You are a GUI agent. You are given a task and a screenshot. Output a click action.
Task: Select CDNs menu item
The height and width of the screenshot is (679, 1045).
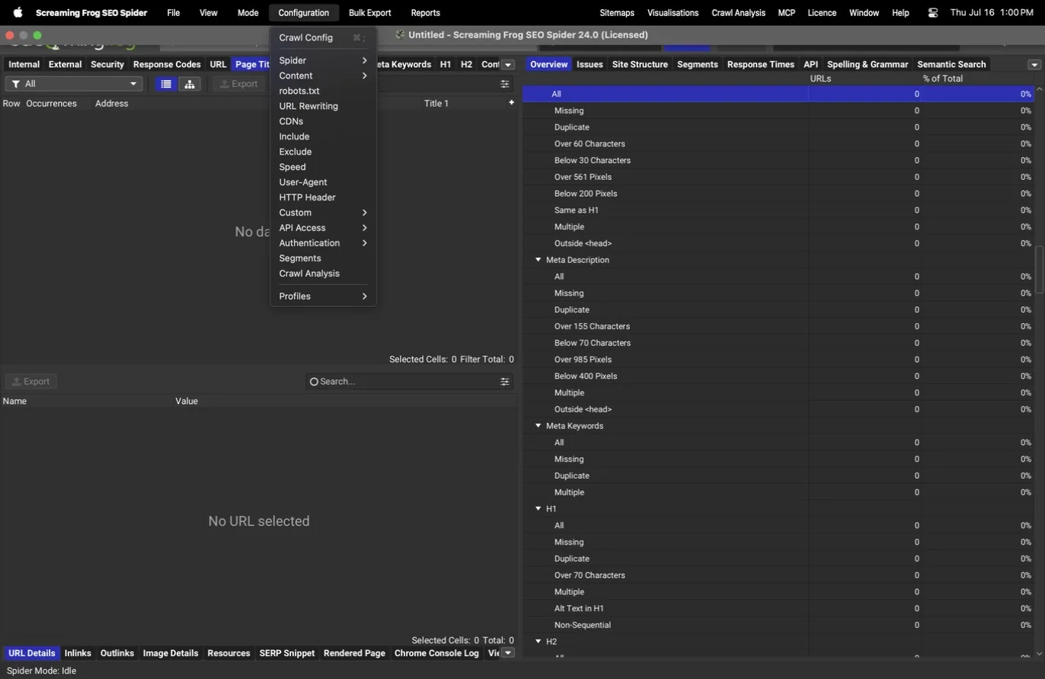pos(323,121)
